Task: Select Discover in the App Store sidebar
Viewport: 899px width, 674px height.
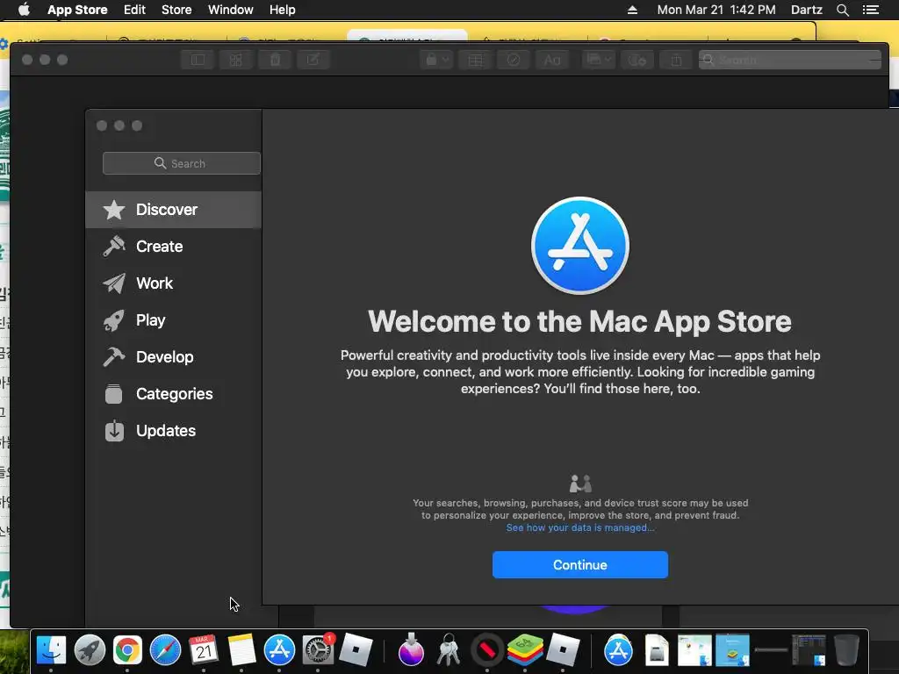Action: [173, 210]
